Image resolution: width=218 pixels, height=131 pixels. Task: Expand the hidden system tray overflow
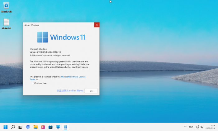tap(185, 127)
